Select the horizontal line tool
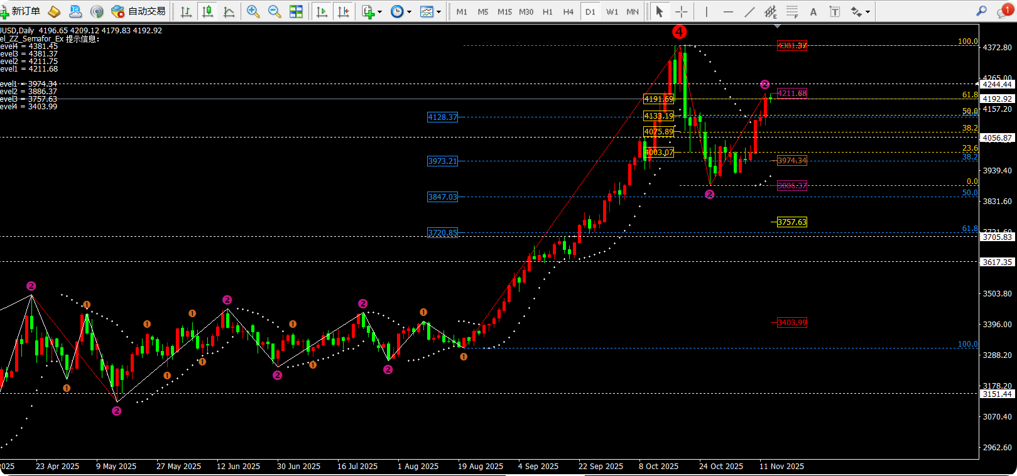Viewport: 1017px width, 476px height. click(x=728, y=11)
